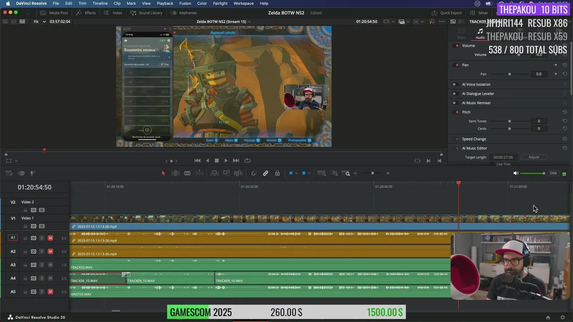Open the Sound Library panel
This screenshot has height=322, width=573.
pyautogui.click(x=146, y=13)
